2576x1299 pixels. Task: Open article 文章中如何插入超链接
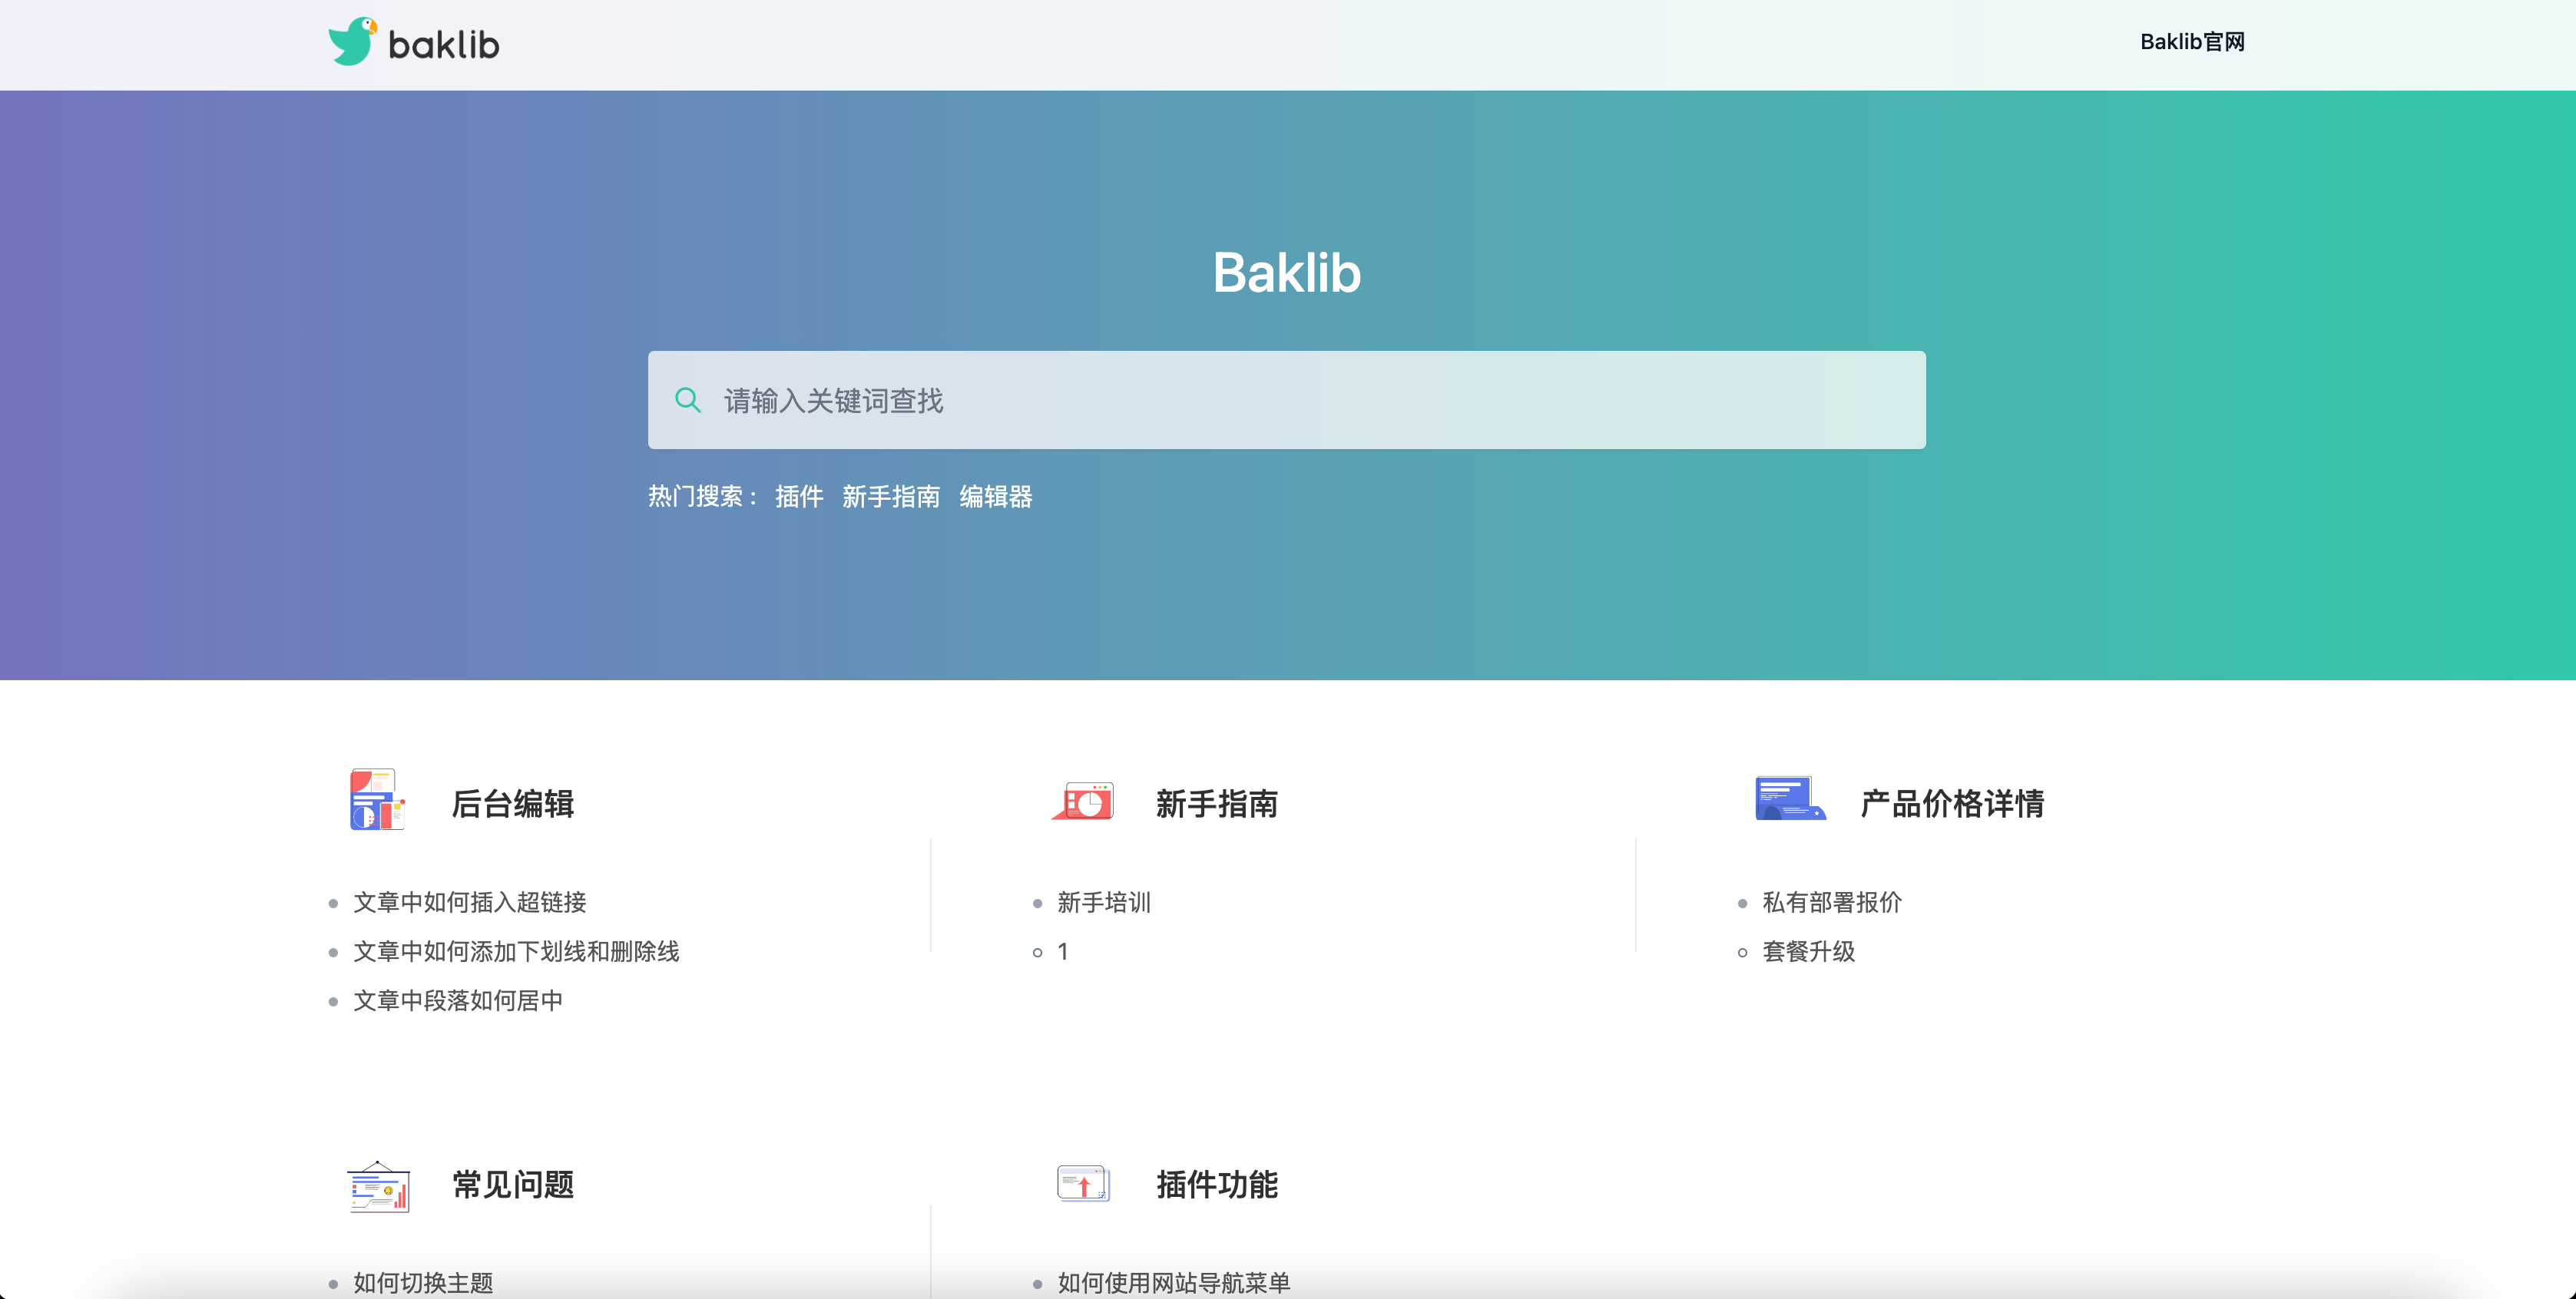click(470, 902)
